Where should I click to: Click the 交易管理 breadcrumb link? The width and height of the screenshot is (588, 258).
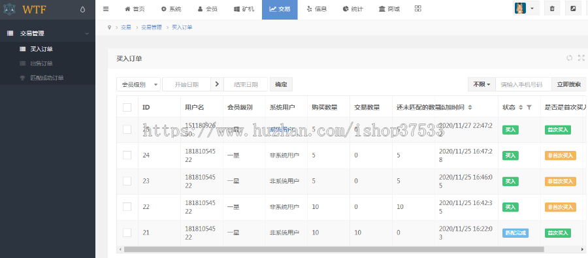(152, 27)
